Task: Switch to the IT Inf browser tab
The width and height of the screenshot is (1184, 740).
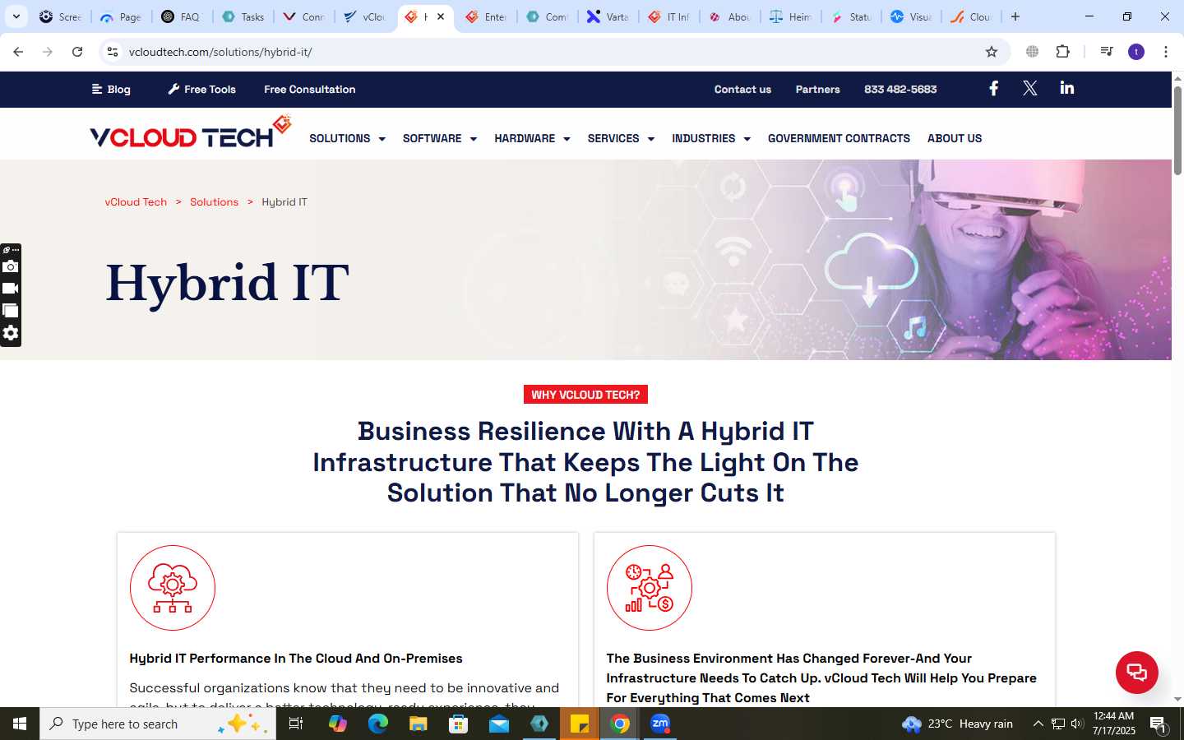Action: click(669, 16)
